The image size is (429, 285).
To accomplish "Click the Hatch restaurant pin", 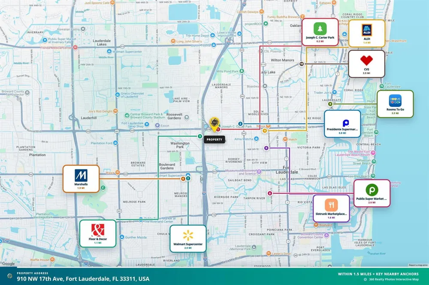I will click(285, 139).
